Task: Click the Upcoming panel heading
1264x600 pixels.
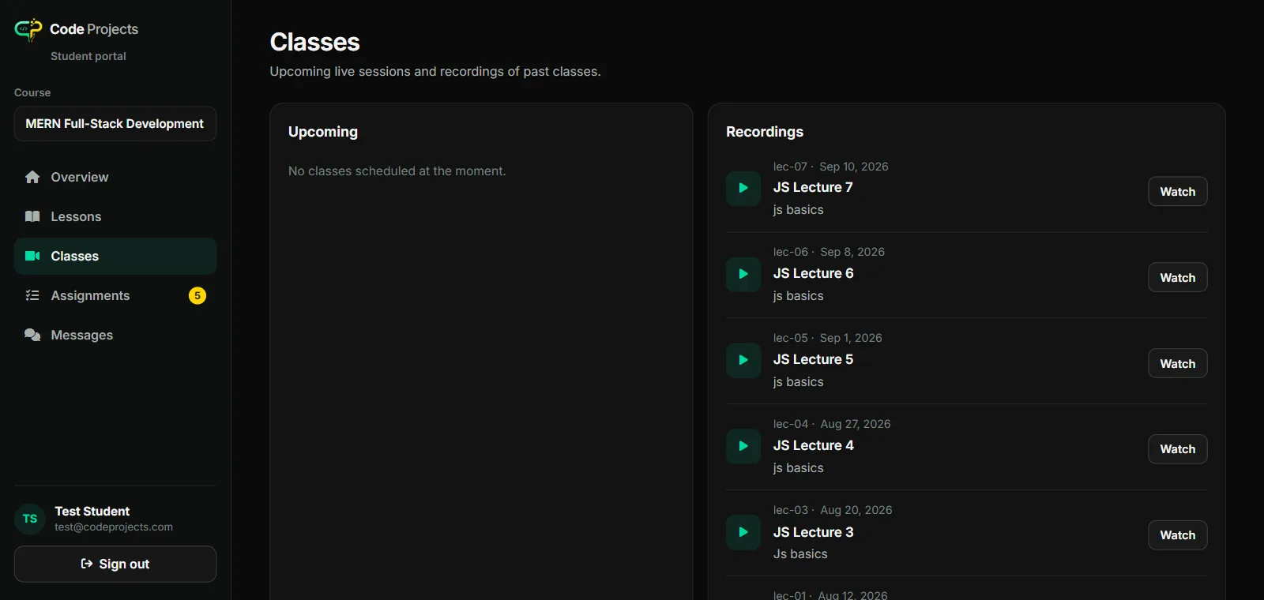Action: pyautogui.click(x=323, y=132)
